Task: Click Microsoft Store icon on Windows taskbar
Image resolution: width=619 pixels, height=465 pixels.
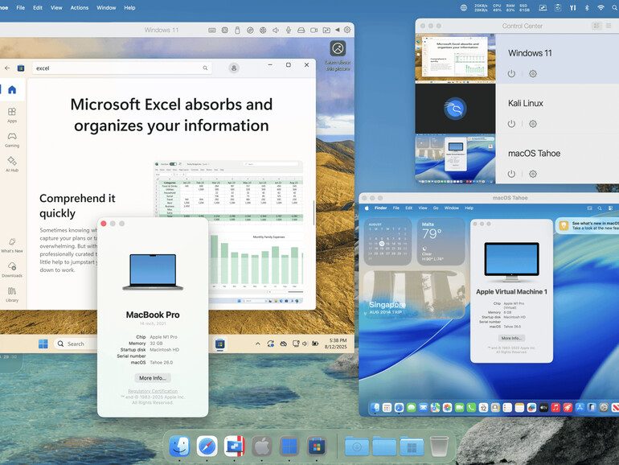Action: coord(220,344)
